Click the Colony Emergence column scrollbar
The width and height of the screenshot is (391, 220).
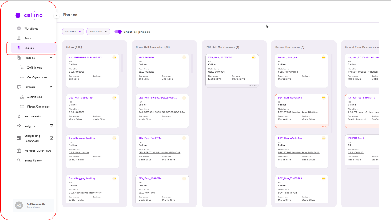pyautogui.click(x=331, y=91)
